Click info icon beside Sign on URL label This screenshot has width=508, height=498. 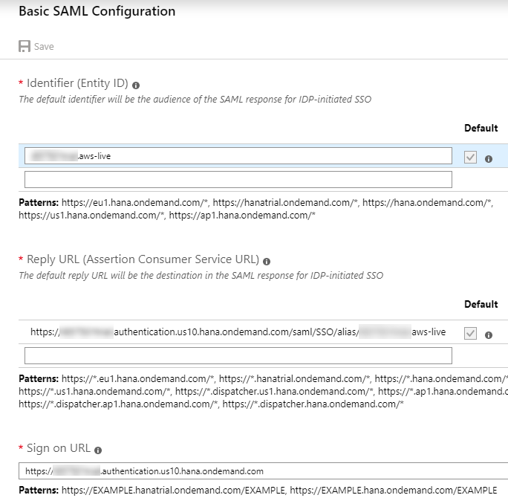coord(98,450)
